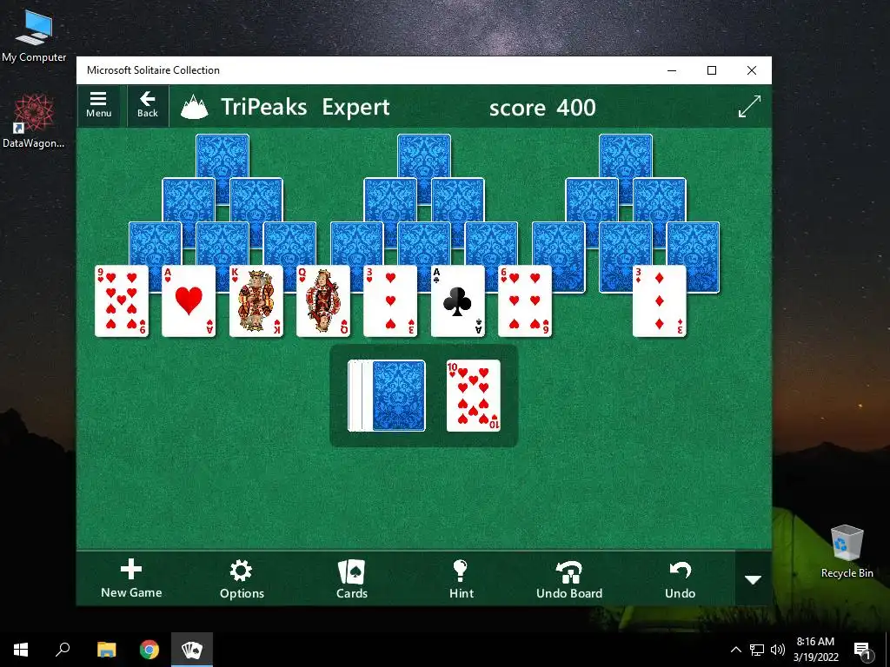Select the King of hearts card
Screen dimensions: 890x667
pyautogui.click(x=256, y=301)
